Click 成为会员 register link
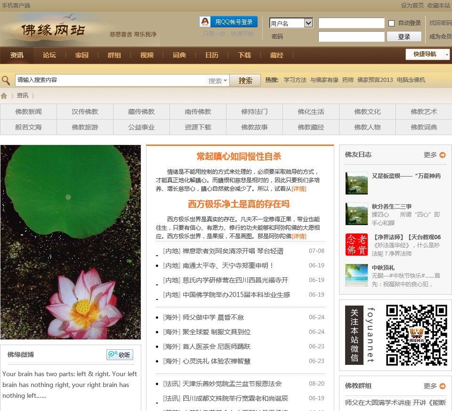 440,37
